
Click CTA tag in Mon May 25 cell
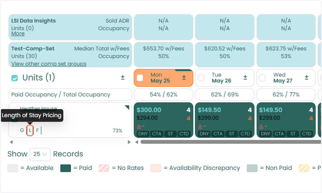coord(157,134)
